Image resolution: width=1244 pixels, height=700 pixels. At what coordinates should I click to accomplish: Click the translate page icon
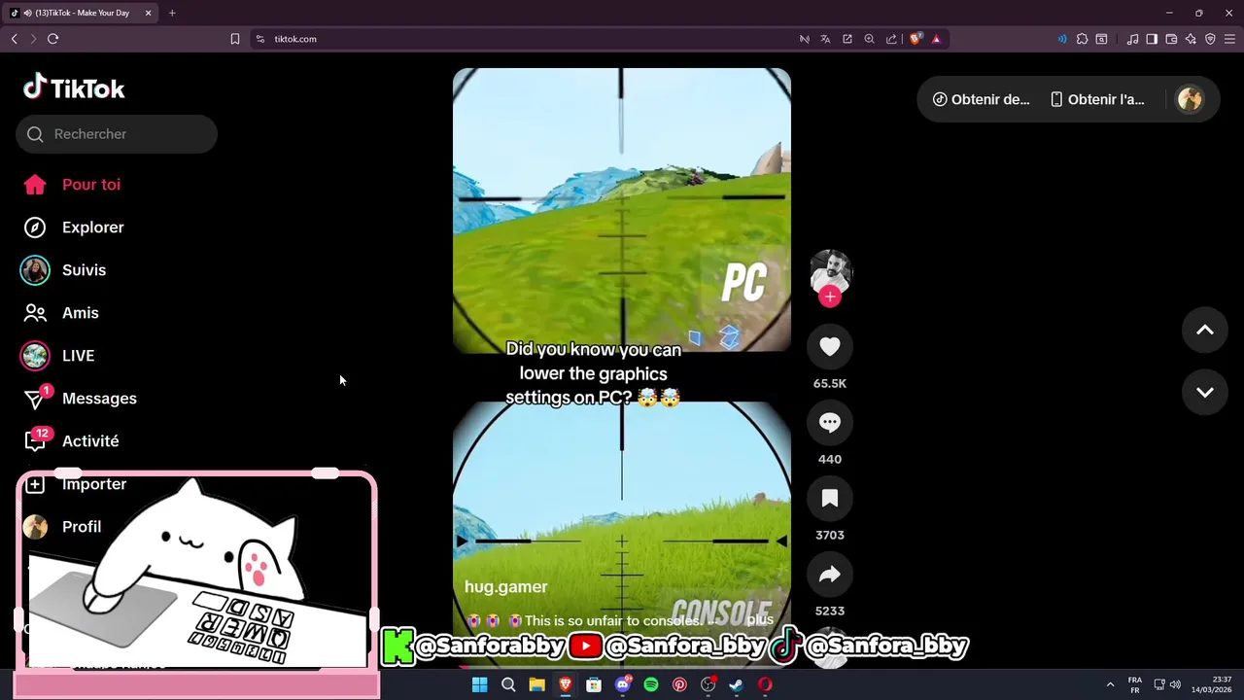click(x=825, y=39)
